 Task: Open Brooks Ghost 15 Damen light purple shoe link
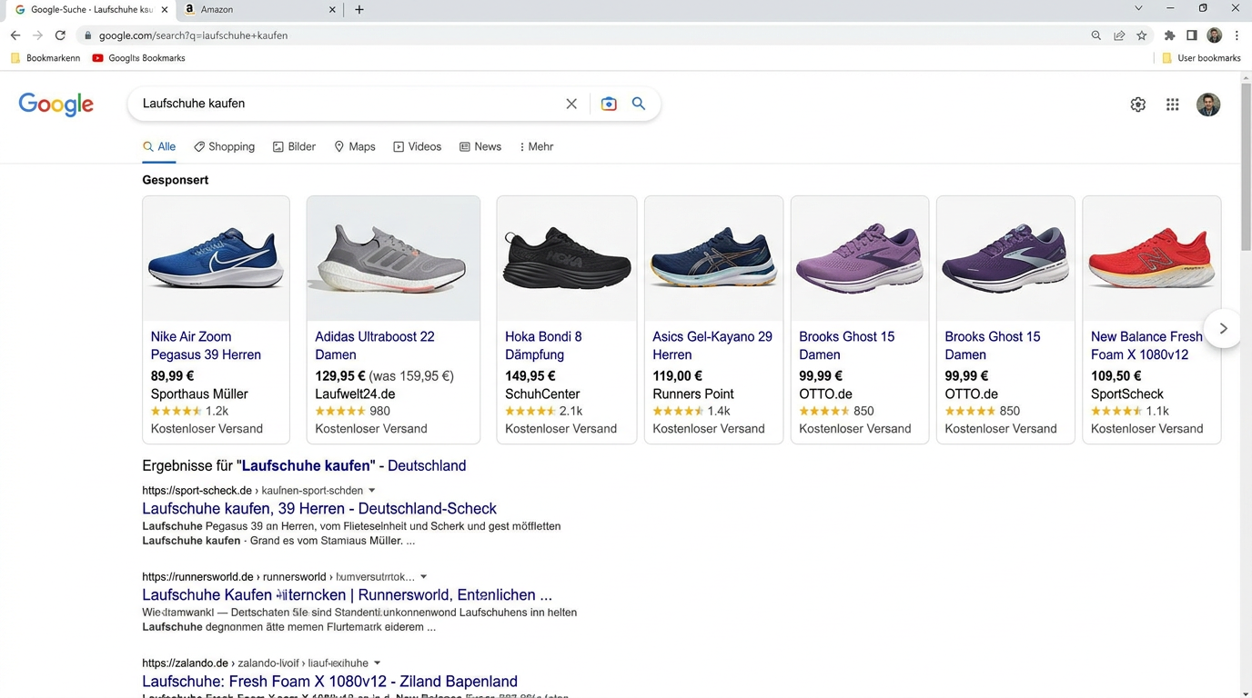(846, 345)
